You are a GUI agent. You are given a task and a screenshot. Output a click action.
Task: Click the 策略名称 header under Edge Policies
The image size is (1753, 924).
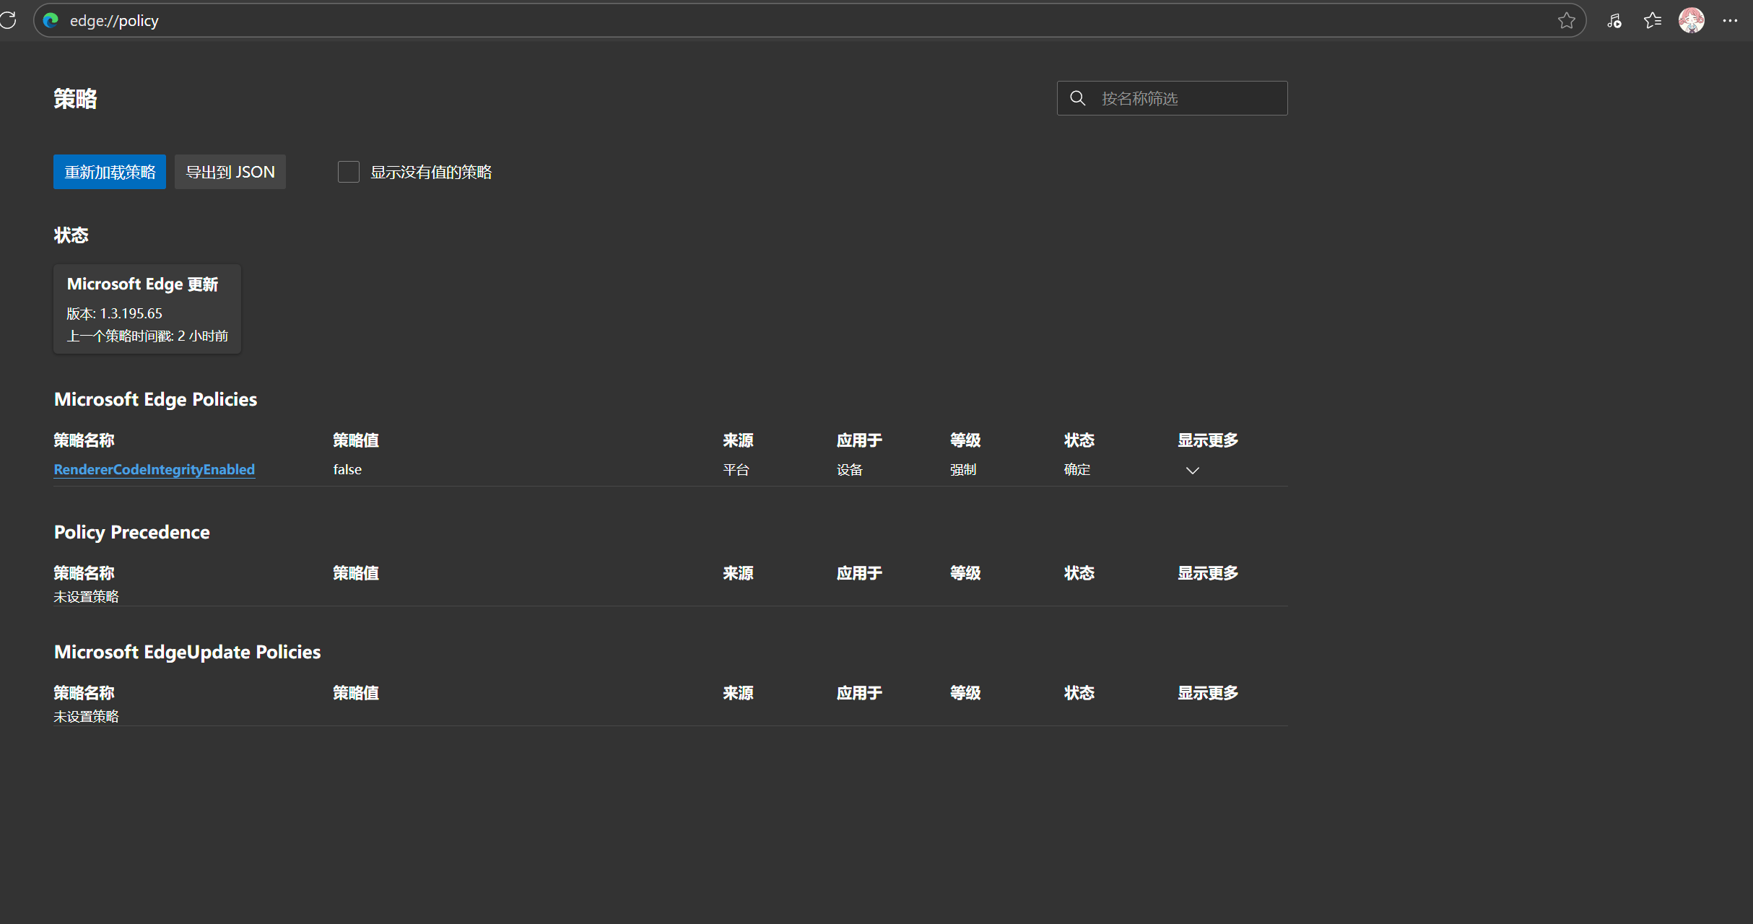coord(84,440)
